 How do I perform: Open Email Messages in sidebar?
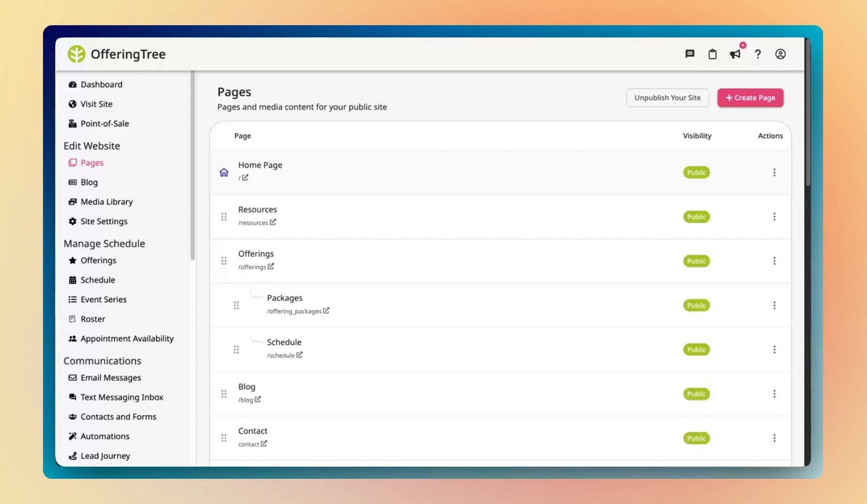point(105,378)
